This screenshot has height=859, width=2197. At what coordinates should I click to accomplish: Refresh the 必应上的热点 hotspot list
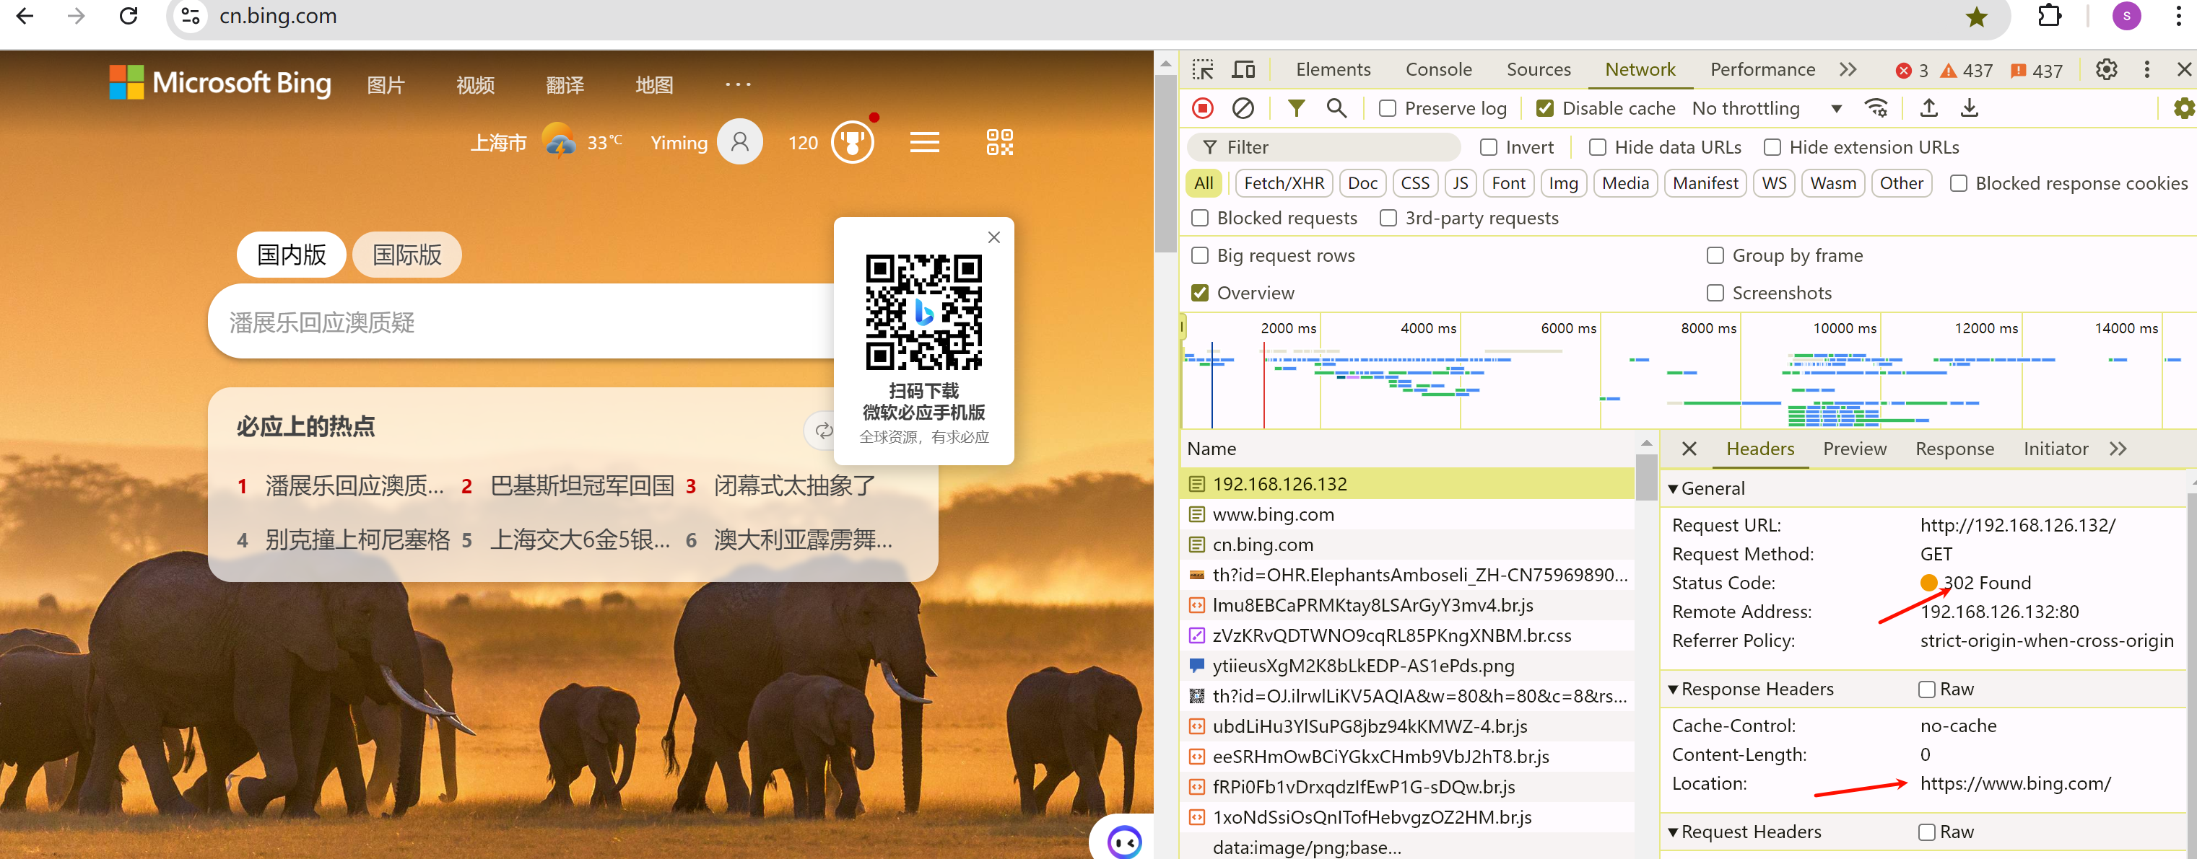click(823, 431)
